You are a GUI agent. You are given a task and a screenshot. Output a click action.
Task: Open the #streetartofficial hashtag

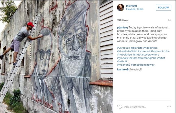click(x=127, y=51)
